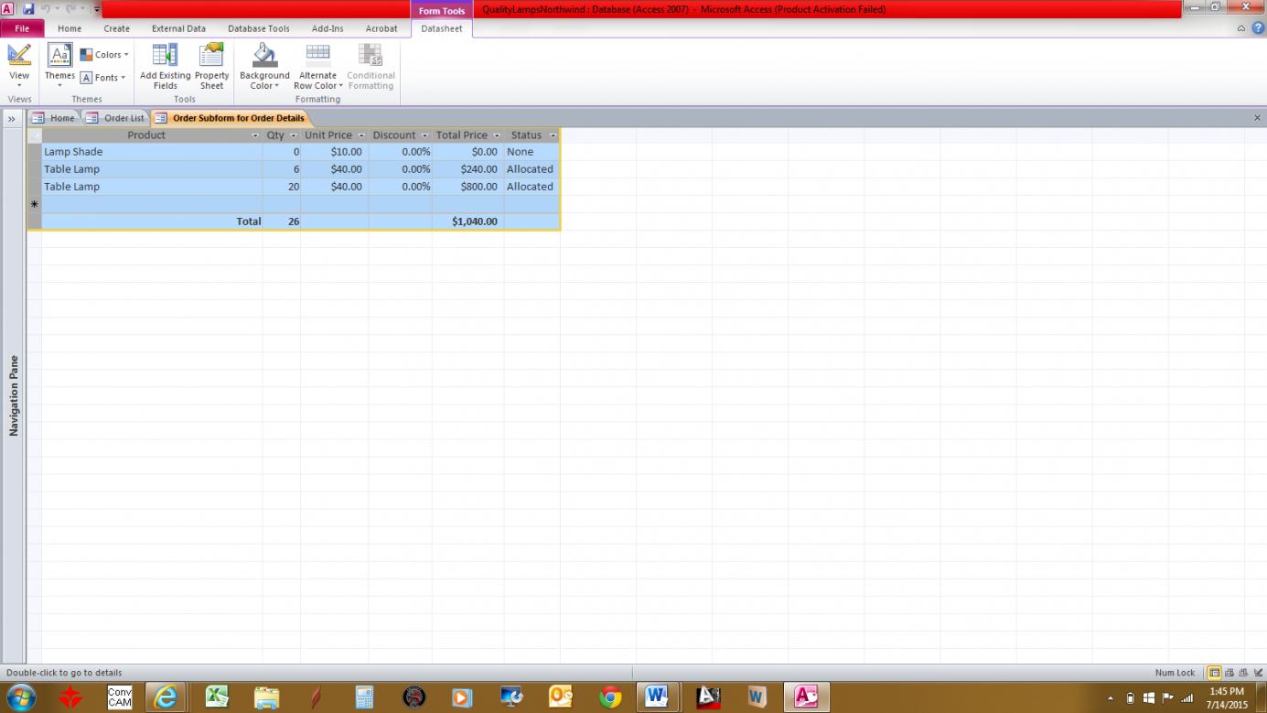Viewport: 1267px width, 713px height.
Task: Open the Acrobat ribbon tab
Action: click(x=381, y=28)
